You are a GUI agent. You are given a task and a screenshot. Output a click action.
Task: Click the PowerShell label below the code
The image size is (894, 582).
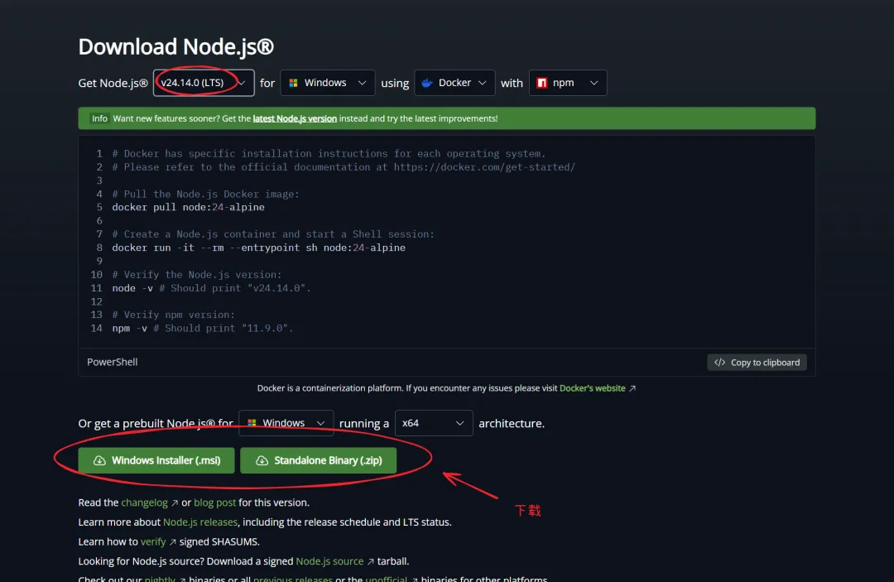click(x=113, y=362)
